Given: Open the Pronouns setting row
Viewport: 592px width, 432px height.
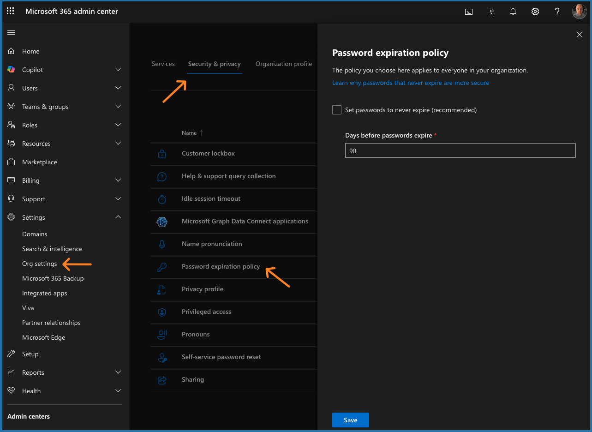Looking at the screenshot, I should tap(233, 335).
